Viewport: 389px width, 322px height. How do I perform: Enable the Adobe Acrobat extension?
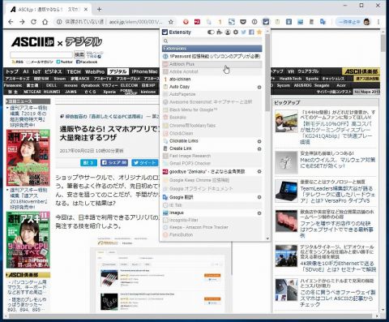click(212, 71)
